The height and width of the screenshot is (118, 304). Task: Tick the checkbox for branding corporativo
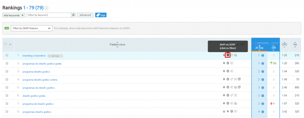[x=7, y=55]
